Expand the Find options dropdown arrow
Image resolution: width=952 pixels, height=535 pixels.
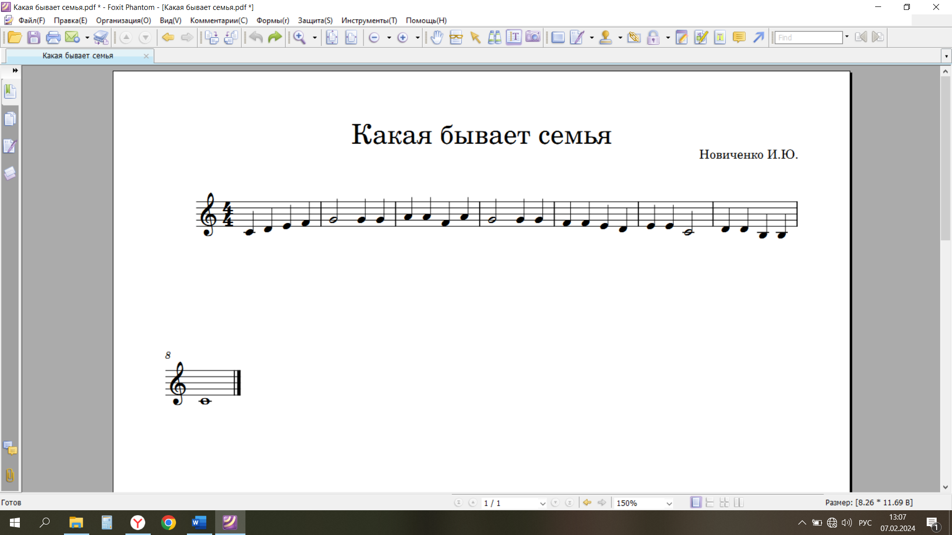[847, 37]
